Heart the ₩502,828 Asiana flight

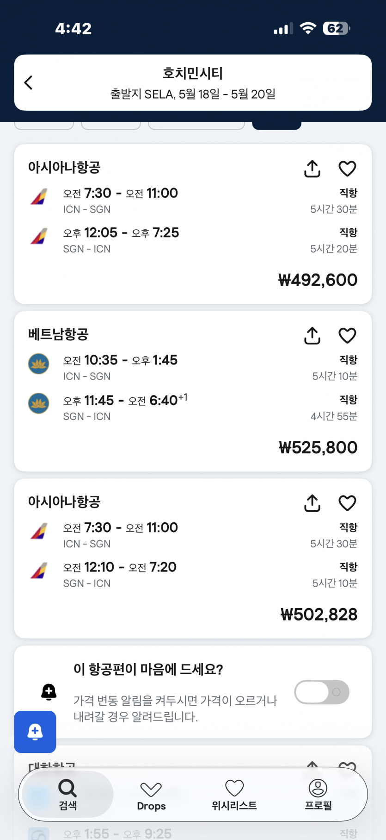[x=347, y=503]
